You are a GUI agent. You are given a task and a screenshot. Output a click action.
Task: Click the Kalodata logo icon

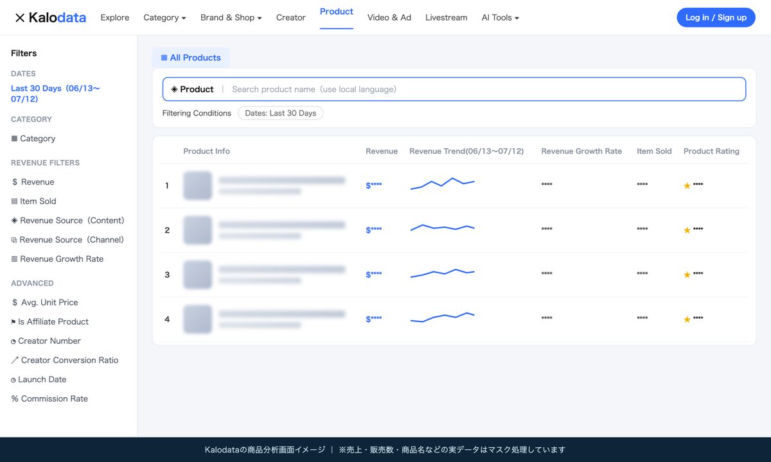coord(20,18)
